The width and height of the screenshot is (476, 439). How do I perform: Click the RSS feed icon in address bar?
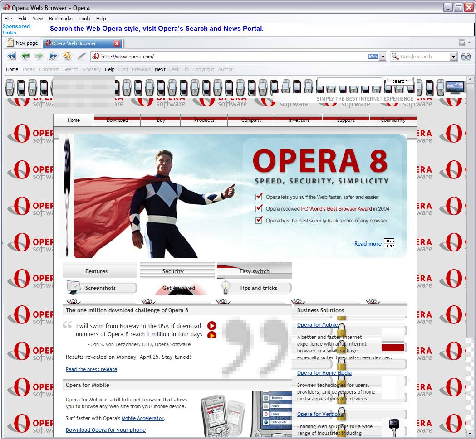coord(373,56)
